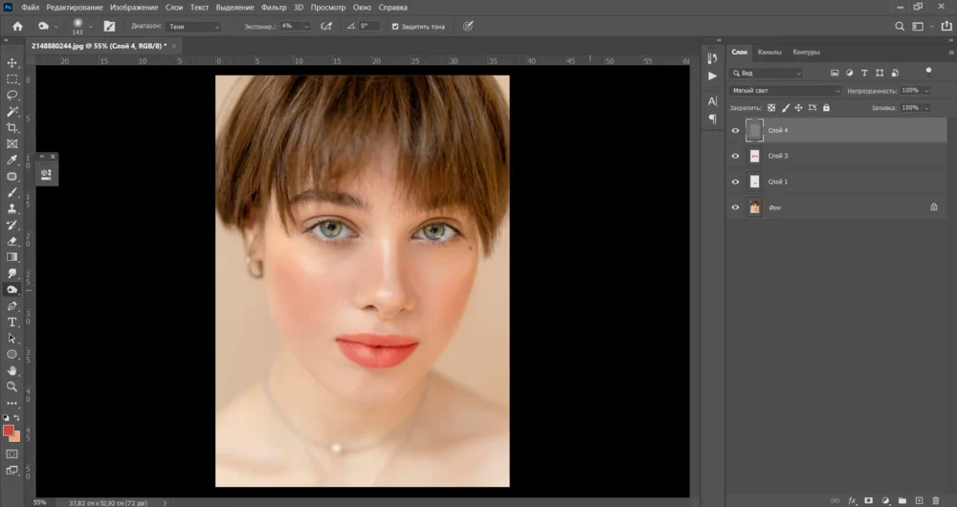
Task: Open the Мягкий свет blend mode dropdown
Action: (785, 91)
